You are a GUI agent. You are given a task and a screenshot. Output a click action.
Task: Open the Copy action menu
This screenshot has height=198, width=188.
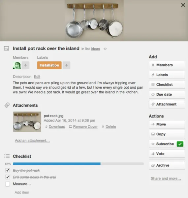coord(167,134)
